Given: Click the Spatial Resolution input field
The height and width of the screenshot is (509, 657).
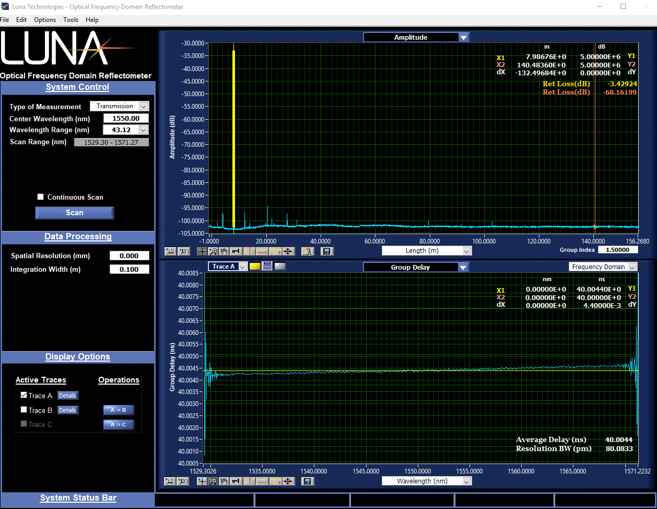Looking at the screenshot, I should [129, 256].
